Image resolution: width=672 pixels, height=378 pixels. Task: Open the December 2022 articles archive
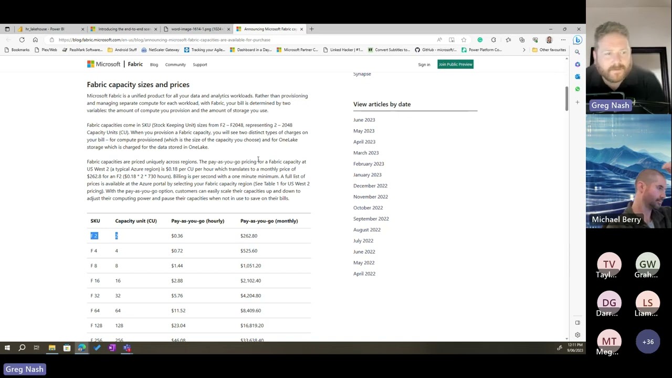(x=370, y=186)
